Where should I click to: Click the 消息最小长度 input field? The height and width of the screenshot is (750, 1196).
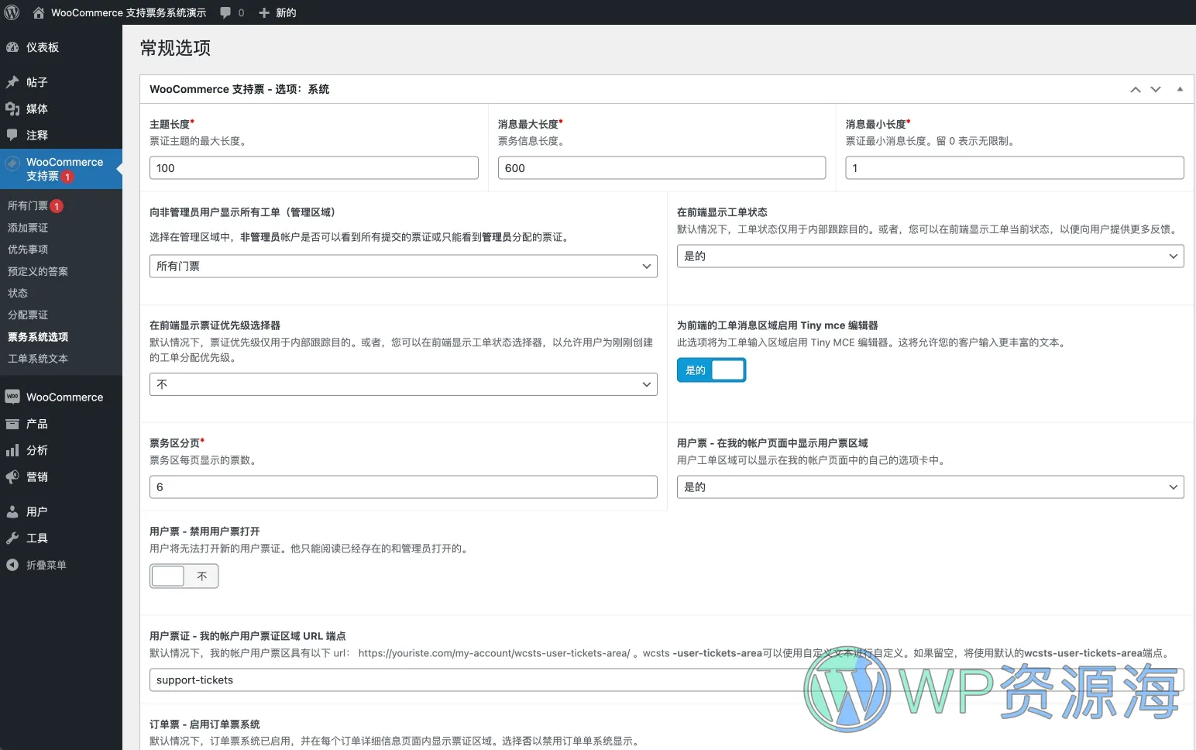(1015, 168)
